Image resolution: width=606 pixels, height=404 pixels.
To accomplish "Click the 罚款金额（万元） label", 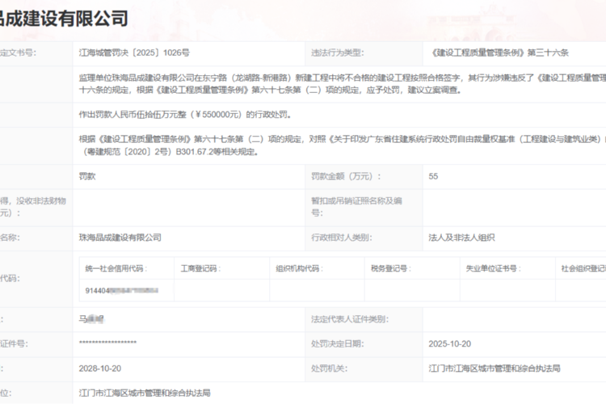I will point(347,175).
